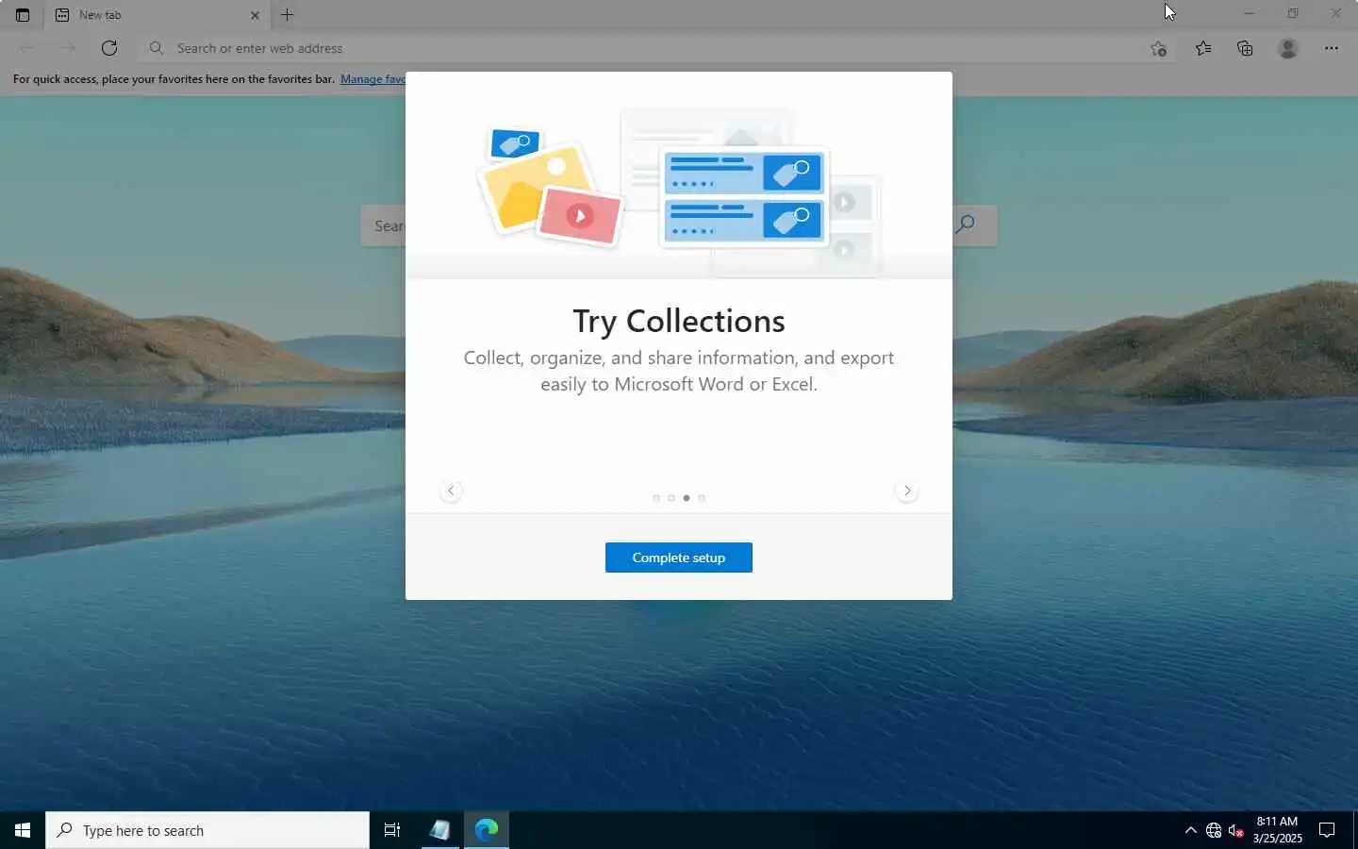This screenshot has height=849, width=1358.
Task: Open the vertical tabs action menu
Action: point(23,15)
